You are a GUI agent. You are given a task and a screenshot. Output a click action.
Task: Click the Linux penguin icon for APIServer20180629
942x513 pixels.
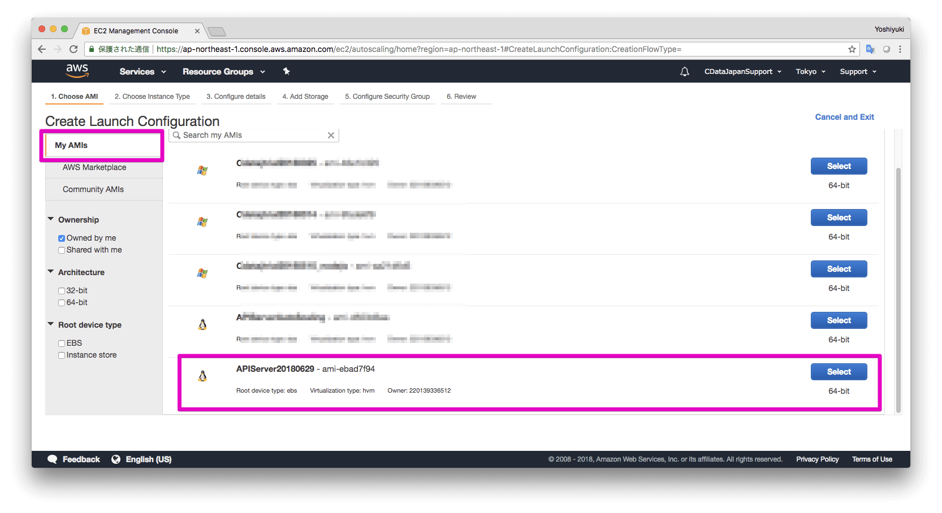pos(202,376)
